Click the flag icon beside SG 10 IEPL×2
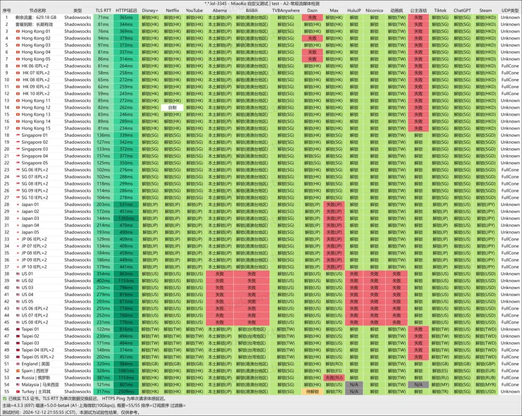The width and height of the screenshot is (522, 416). point(18,197)
